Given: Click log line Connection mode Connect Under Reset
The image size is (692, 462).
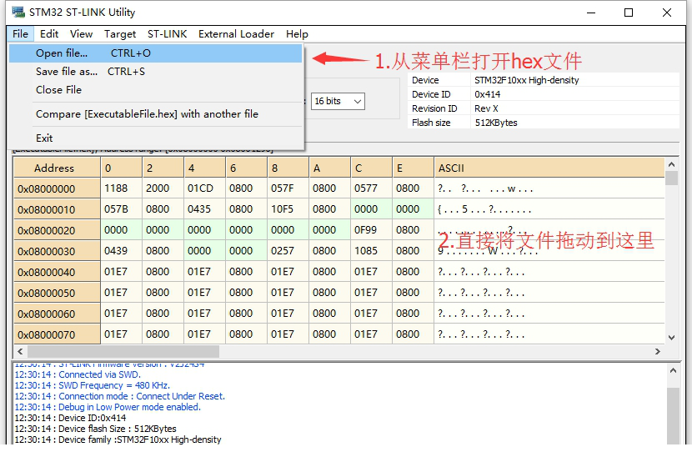Looking at the screenshot, I should click(x=119, y=396).
